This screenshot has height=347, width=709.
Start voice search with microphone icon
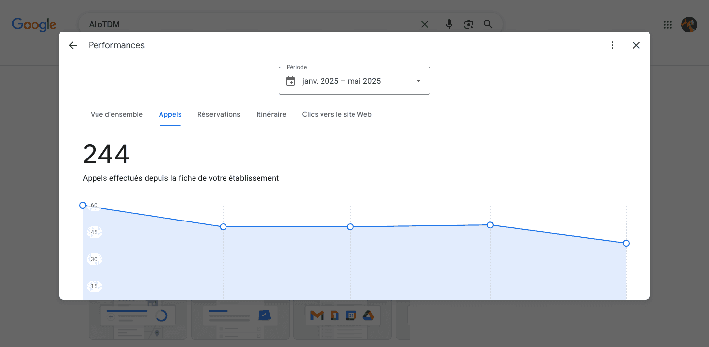[x=449, y=24]
